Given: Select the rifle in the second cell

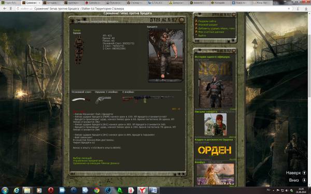Looking at the screenshot, I should click(x=148, y=99).
